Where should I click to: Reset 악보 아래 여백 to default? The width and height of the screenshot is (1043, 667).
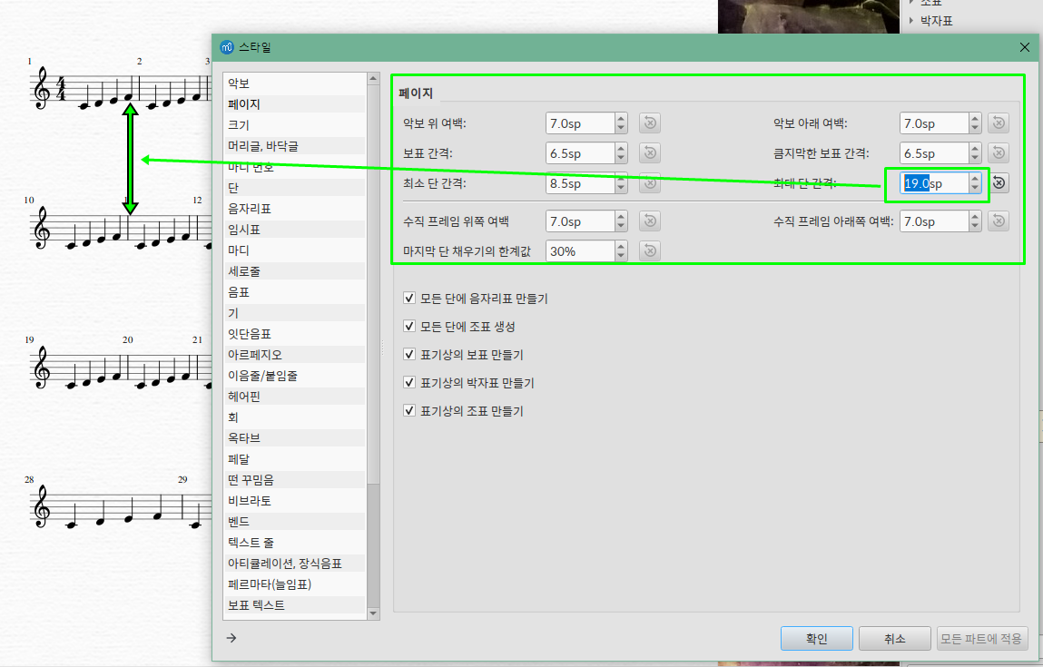999,123
